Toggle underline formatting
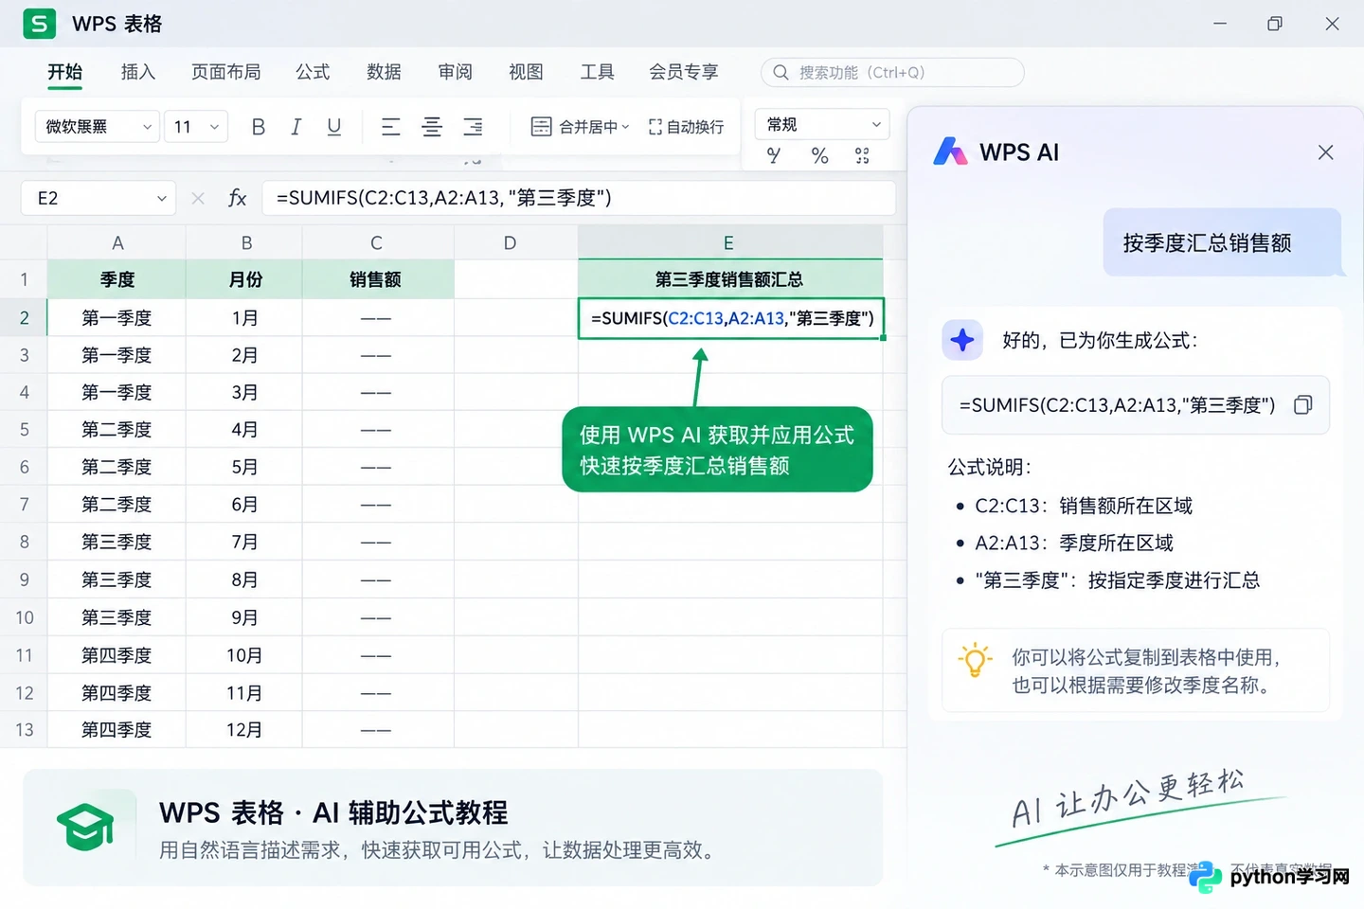The width and height of the screenshot is (1364, 909). coord(333,127)
